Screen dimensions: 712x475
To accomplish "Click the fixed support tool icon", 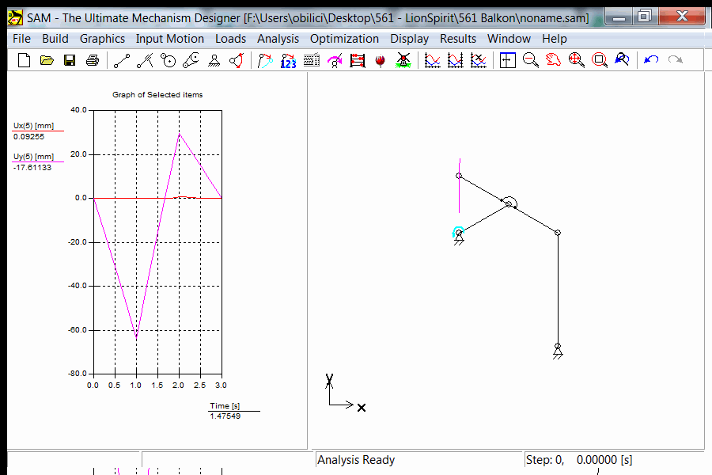I will 214,60.
